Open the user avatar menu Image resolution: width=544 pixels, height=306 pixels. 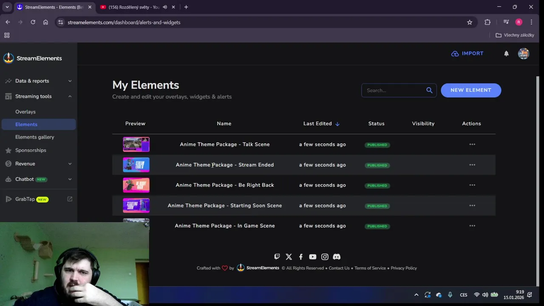point(524,54)
